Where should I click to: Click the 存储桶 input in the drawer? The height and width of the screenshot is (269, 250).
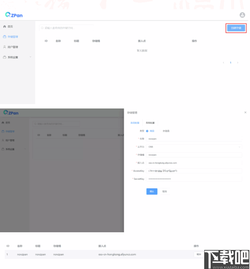click(x=194, y=155)
